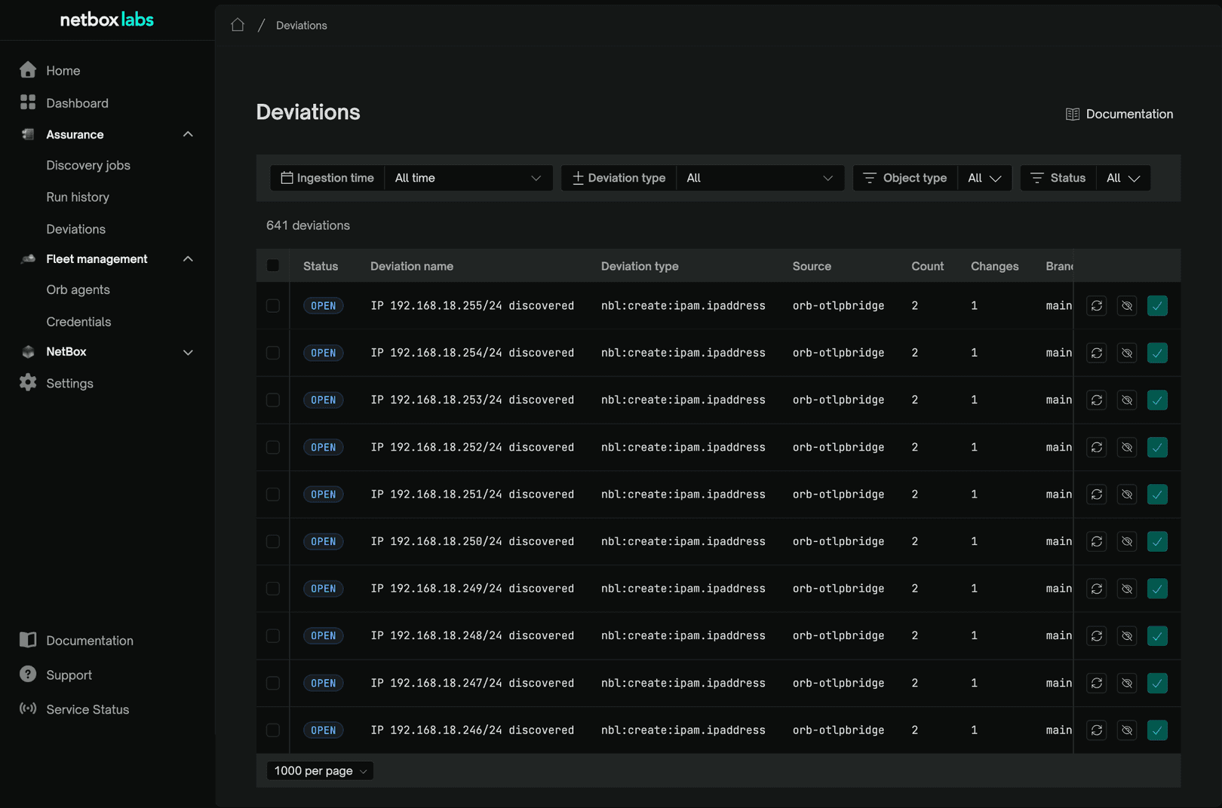1222x808 pixels.
Task: Open Run history in sidebar
Action: click(78, 197)
